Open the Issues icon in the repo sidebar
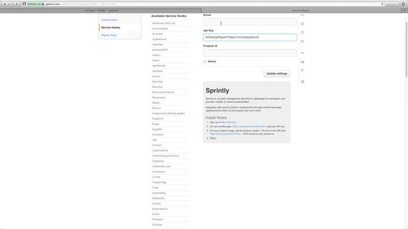This screenshot has width=408, height=229. (302, 24)
